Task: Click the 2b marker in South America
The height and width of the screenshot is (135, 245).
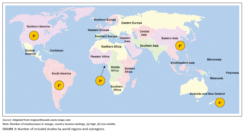Action: [59, 85]
